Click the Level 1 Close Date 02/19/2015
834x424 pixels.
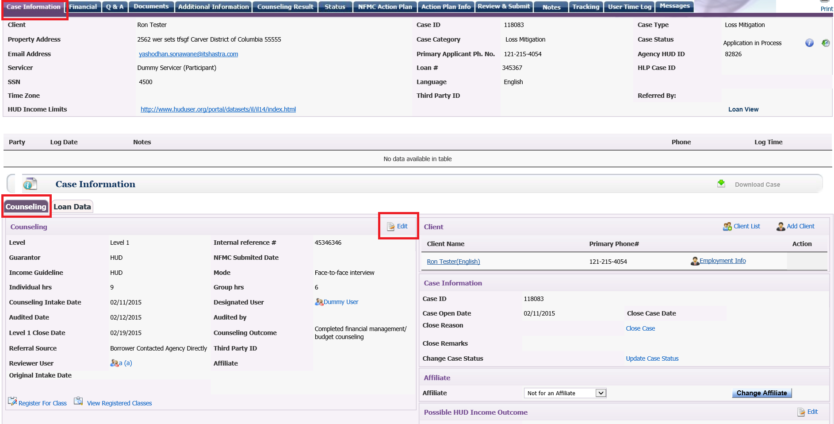pyautogui.click(x=126, y=333)
